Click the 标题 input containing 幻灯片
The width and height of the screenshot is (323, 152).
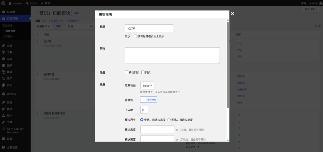[149, 28]
